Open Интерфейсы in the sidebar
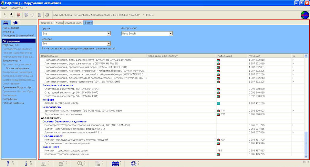Screen dimensions: 310x167 click(10, 99)
